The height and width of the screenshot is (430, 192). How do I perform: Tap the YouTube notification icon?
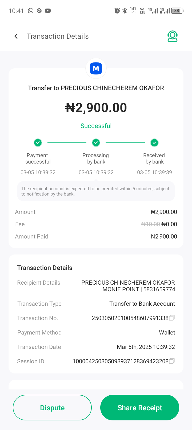[x=48, y=11]
